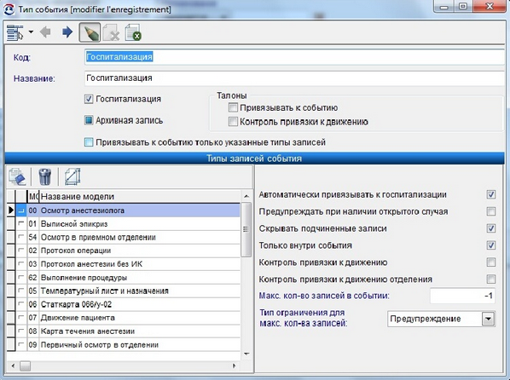The height and width of the screenshot is (380, 510).
Task: Toggle Привязывать к событию только указанные типы
Action: click(x=89, y=142)
